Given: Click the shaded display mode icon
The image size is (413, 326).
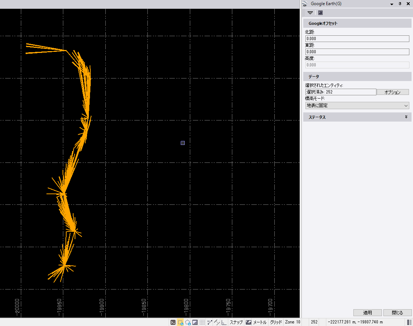Looking at the screenshot, I should click(x=195, y=322).
